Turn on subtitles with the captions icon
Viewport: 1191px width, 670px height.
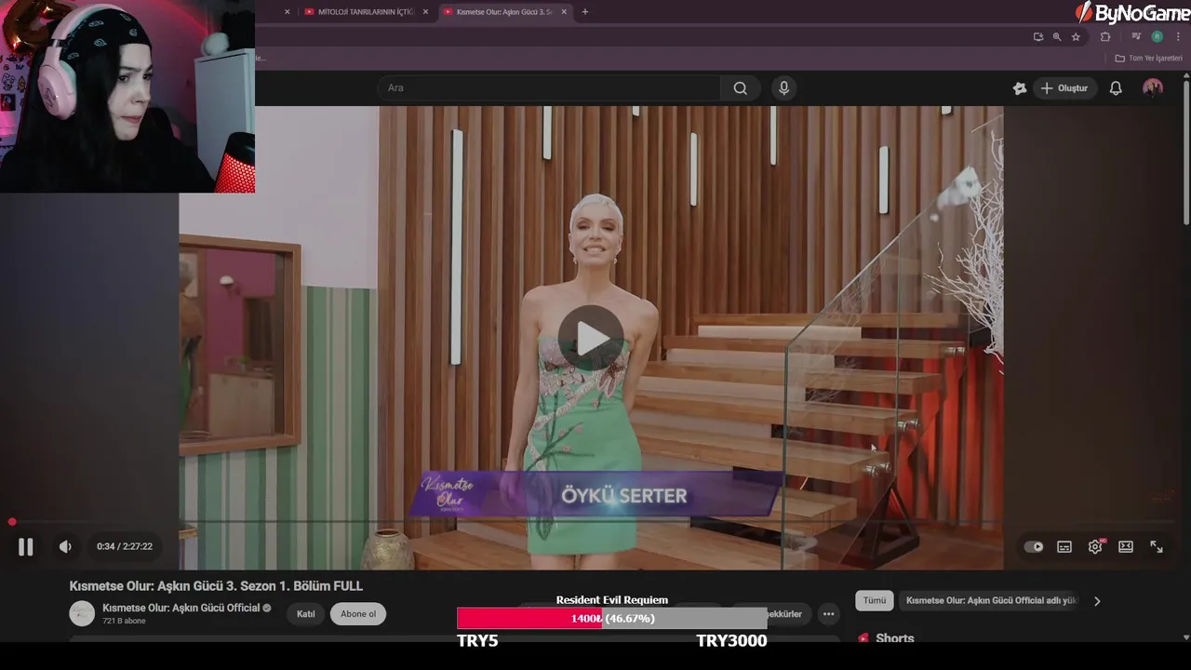point(1064,547)
